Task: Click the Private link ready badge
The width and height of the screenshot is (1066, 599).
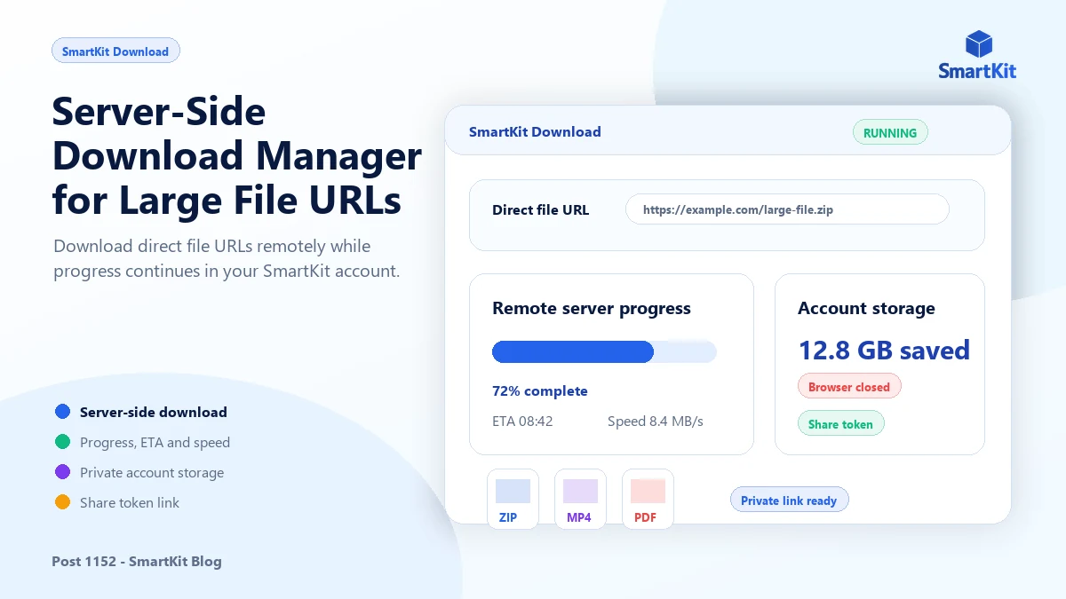Action: [x=789, y=500]
